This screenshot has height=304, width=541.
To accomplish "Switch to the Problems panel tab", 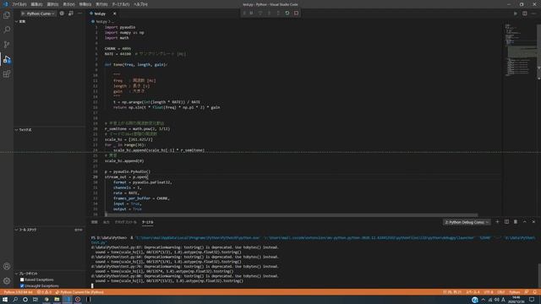I will (x=95, y=222).
